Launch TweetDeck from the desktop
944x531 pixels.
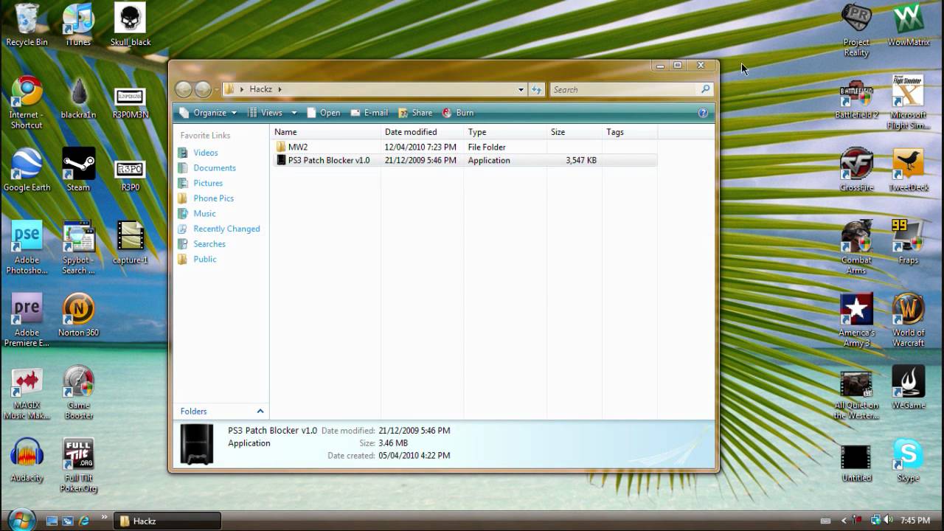[x=908, y=170]
